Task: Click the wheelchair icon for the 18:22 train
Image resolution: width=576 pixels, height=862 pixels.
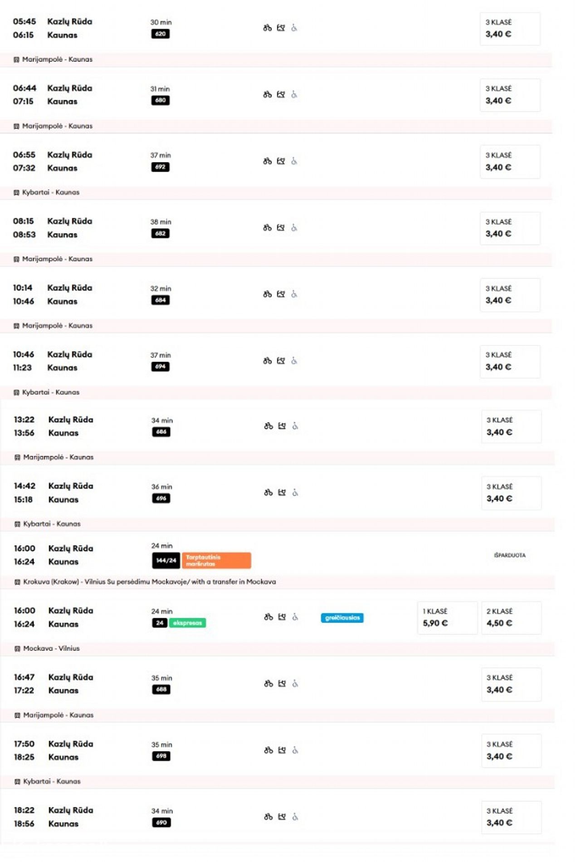Action: click(295, 817)
